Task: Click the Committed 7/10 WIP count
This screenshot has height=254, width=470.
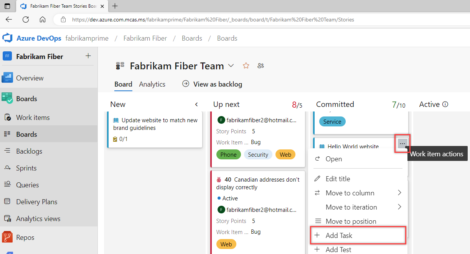Action: 399,105
